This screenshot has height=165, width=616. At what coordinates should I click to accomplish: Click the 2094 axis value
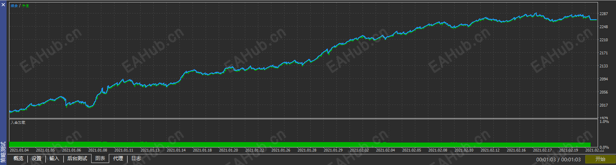[604, 79]
